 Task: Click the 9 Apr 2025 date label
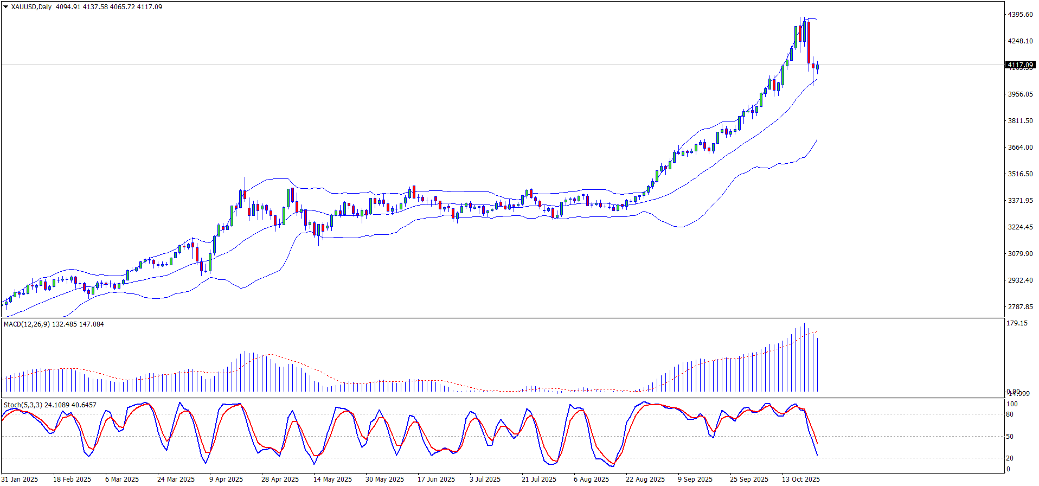226,479
